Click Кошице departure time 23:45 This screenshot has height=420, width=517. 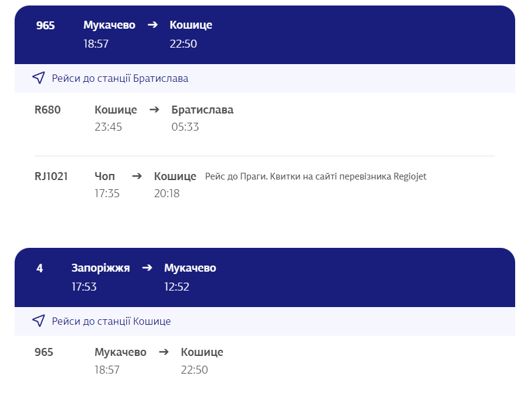[109, 127]
